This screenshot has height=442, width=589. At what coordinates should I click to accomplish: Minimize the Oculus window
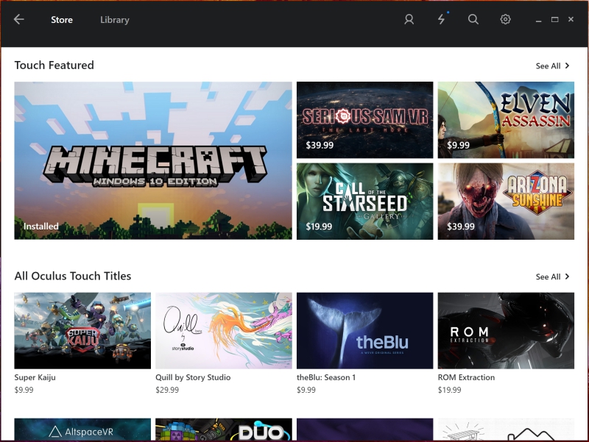(x=539, y=20)
